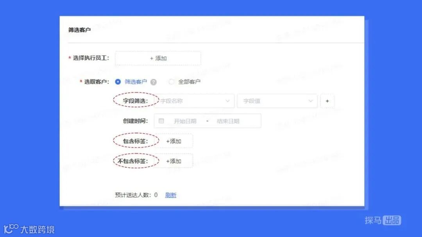The width and height of the screenshot is (422, 237).
Task: Click the add employee button for 选择执行员工
Action: [158, 58]
